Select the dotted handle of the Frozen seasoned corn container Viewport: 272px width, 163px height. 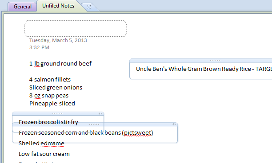pyautogui.click(x=94, y=124)
